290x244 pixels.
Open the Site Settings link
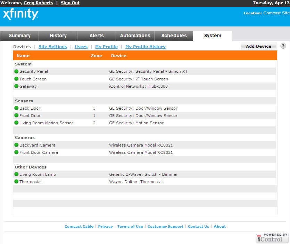pyautogui.click(x=53, y=47)
